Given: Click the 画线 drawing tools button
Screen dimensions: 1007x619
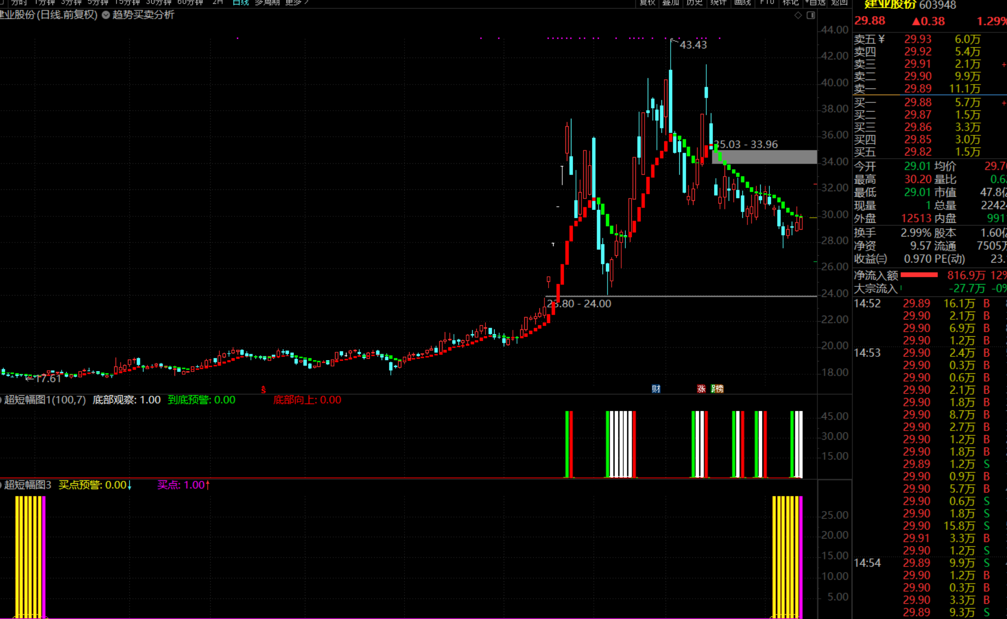Looking at the screenshot, I should coord(742,2).
